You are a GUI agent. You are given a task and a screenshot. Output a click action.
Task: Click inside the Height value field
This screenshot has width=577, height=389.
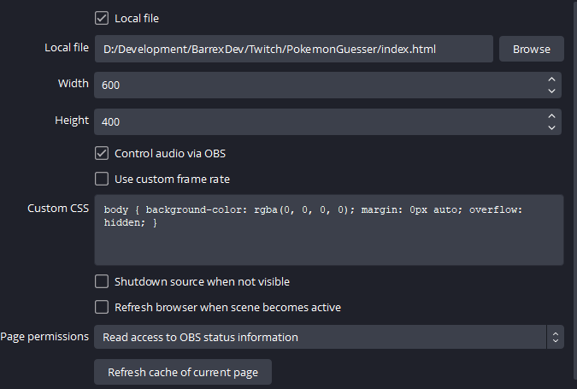coord(316,121)
